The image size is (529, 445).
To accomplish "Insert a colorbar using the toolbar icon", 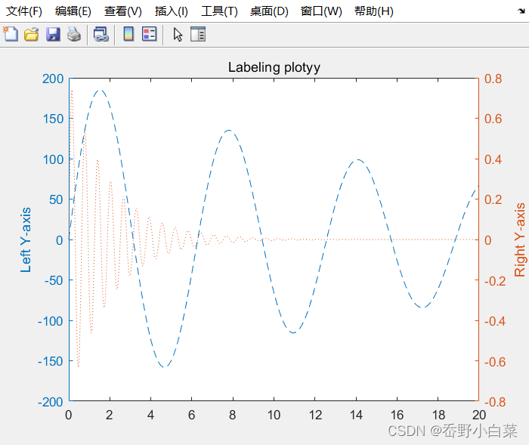I will pyautogui.click(x=128, y=35).
